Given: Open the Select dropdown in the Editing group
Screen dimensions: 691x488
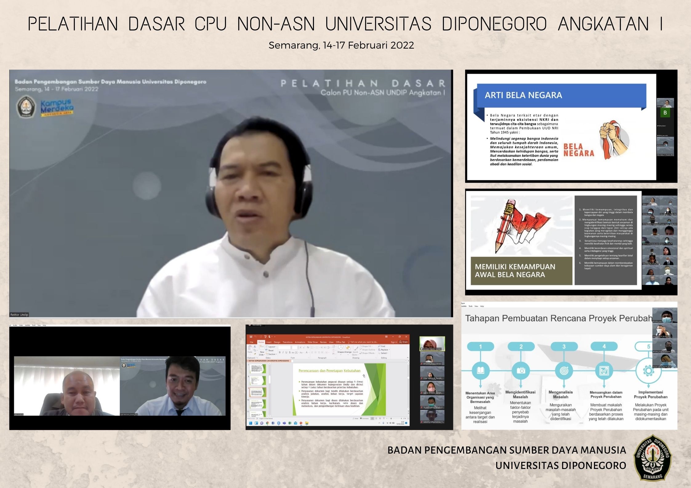Looking at the screenshot, I should click(x=383, y=353).
